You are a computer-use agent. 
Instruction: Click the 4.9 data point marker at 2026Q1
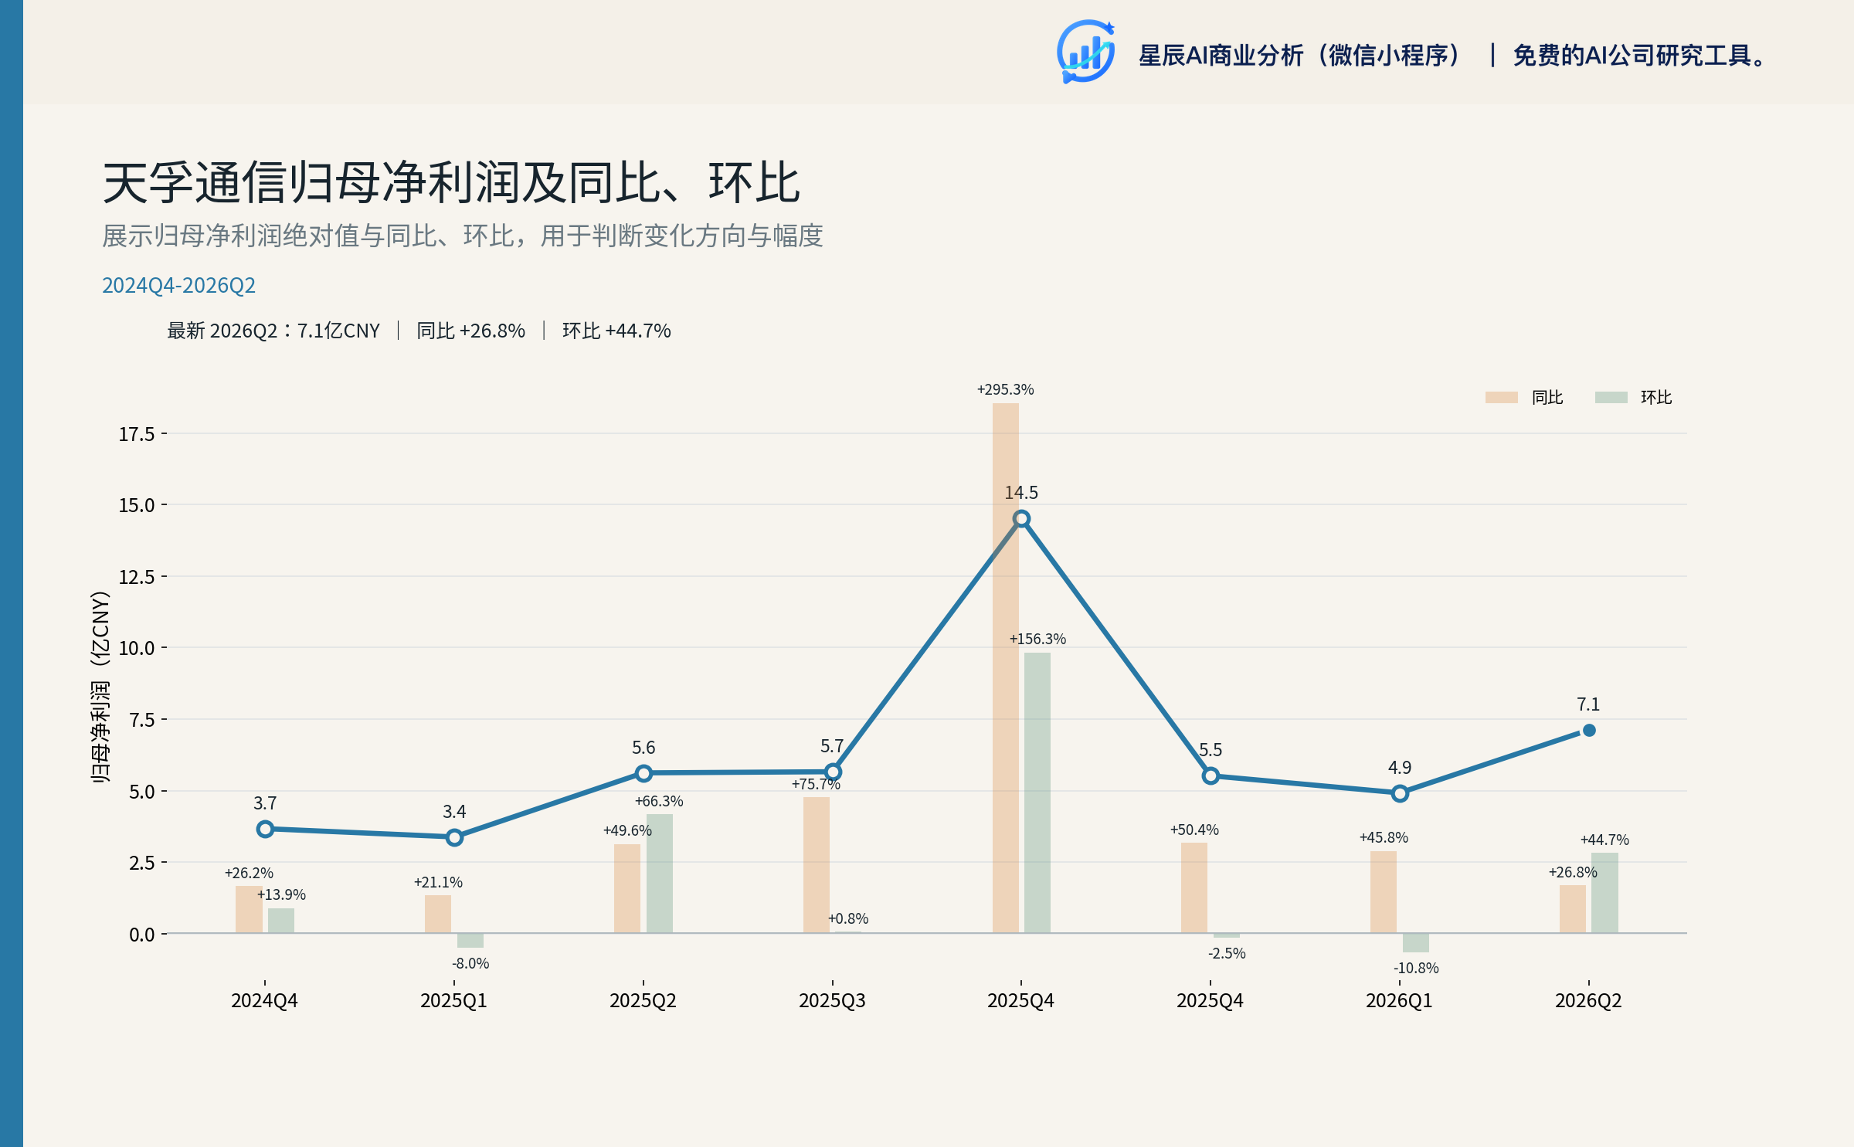1400,793
